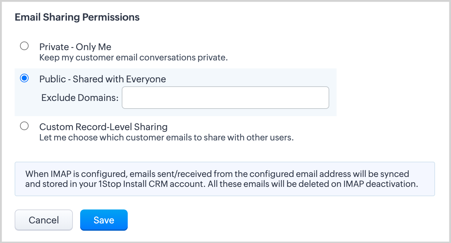Select the Private - Only Me radio button
Viewport: 451px width, 243px height.
(x=24, y=46)
